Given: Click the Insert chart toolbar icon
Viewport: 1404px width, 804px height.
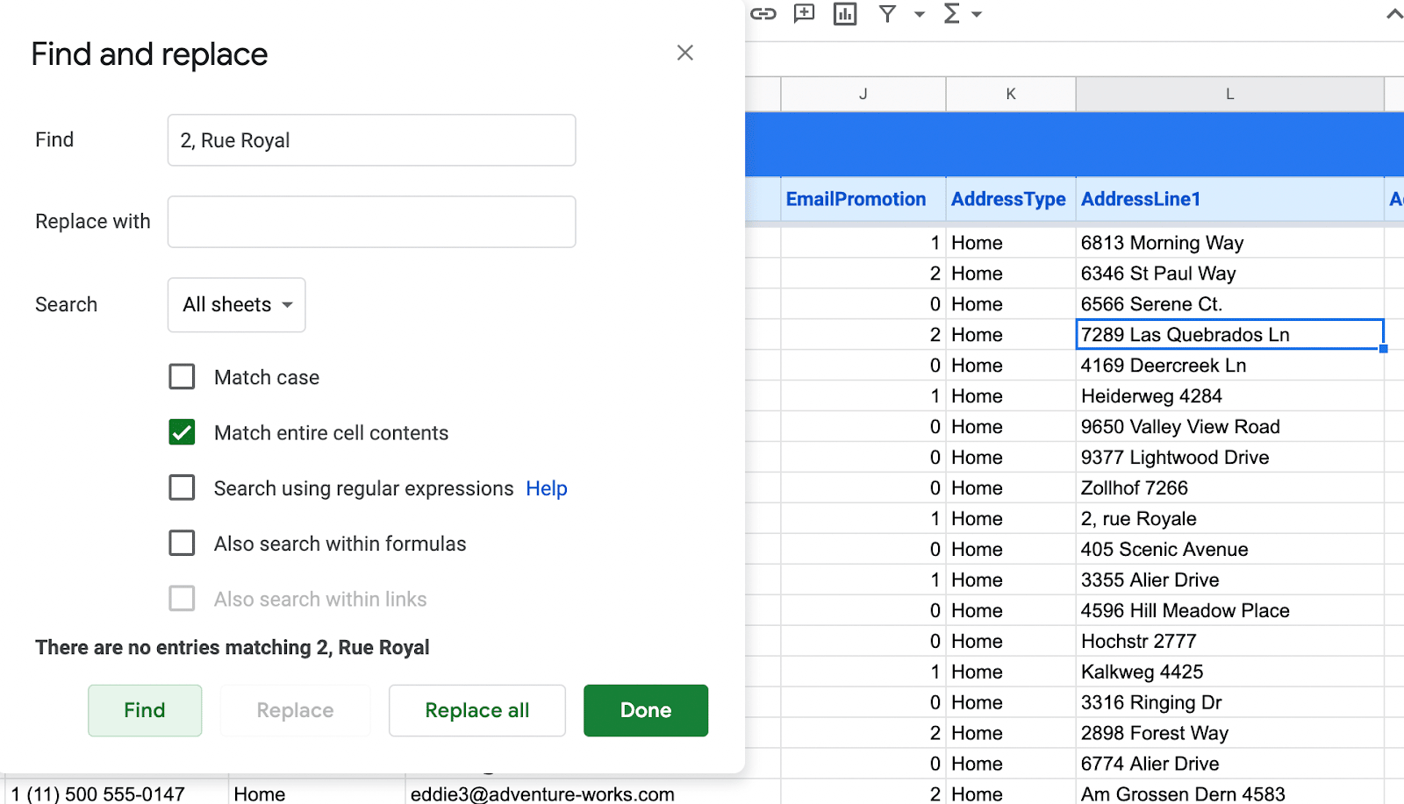Looking at the screenshot, I should (845, 13).
